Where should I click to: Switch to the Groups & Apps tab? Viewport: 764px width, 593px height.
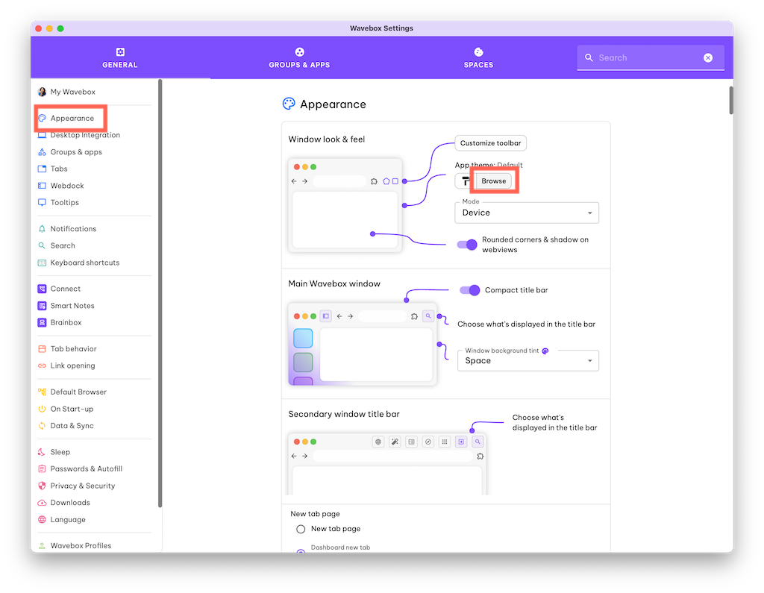[299, 58]
